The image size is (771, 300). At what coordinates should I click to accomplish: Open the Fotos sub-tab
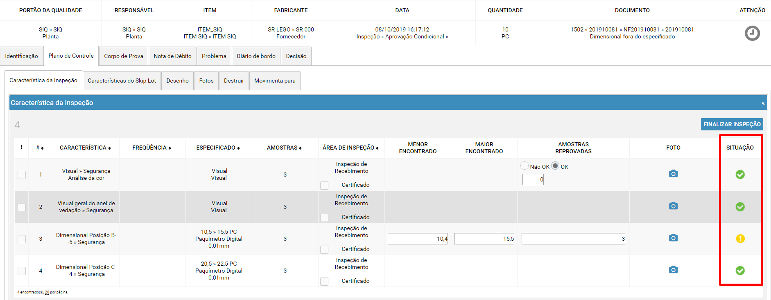[206, 81]
